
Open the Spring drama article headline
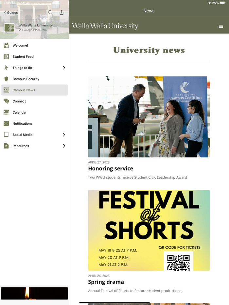[x=106, y=282]
